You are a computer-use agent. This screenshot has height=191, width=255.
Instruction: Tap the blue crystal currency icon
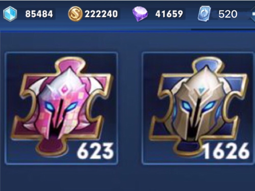(10, 14)
